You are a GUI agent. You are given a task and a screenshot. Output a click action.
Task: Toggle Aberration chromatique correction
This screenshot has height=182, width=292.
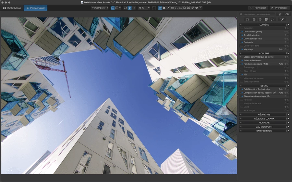(242, 96)
